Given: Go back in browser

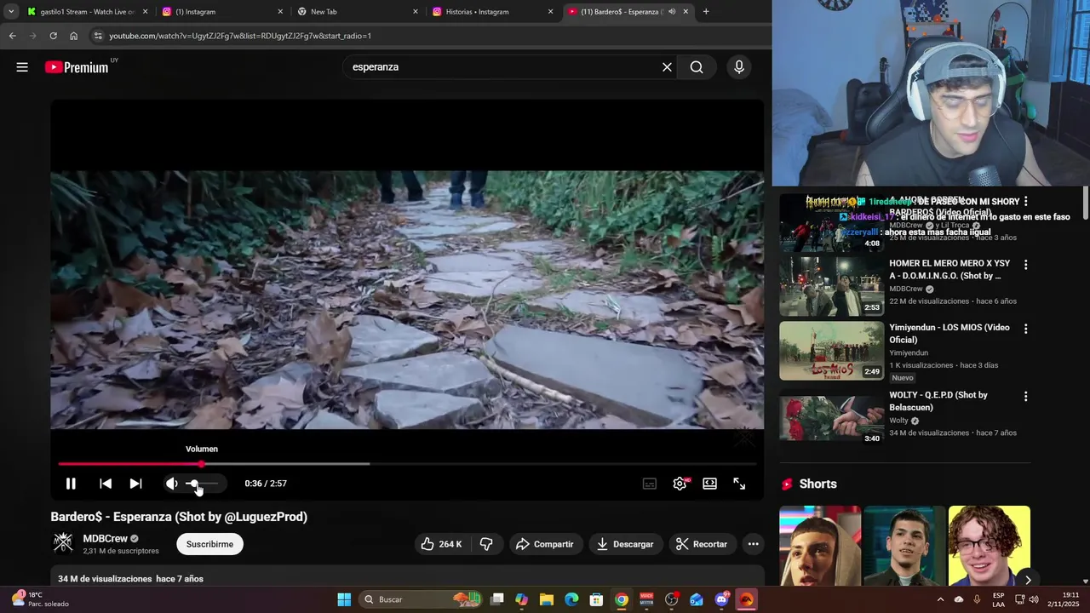Looking at the screenshot, I should tap(12, 36).
